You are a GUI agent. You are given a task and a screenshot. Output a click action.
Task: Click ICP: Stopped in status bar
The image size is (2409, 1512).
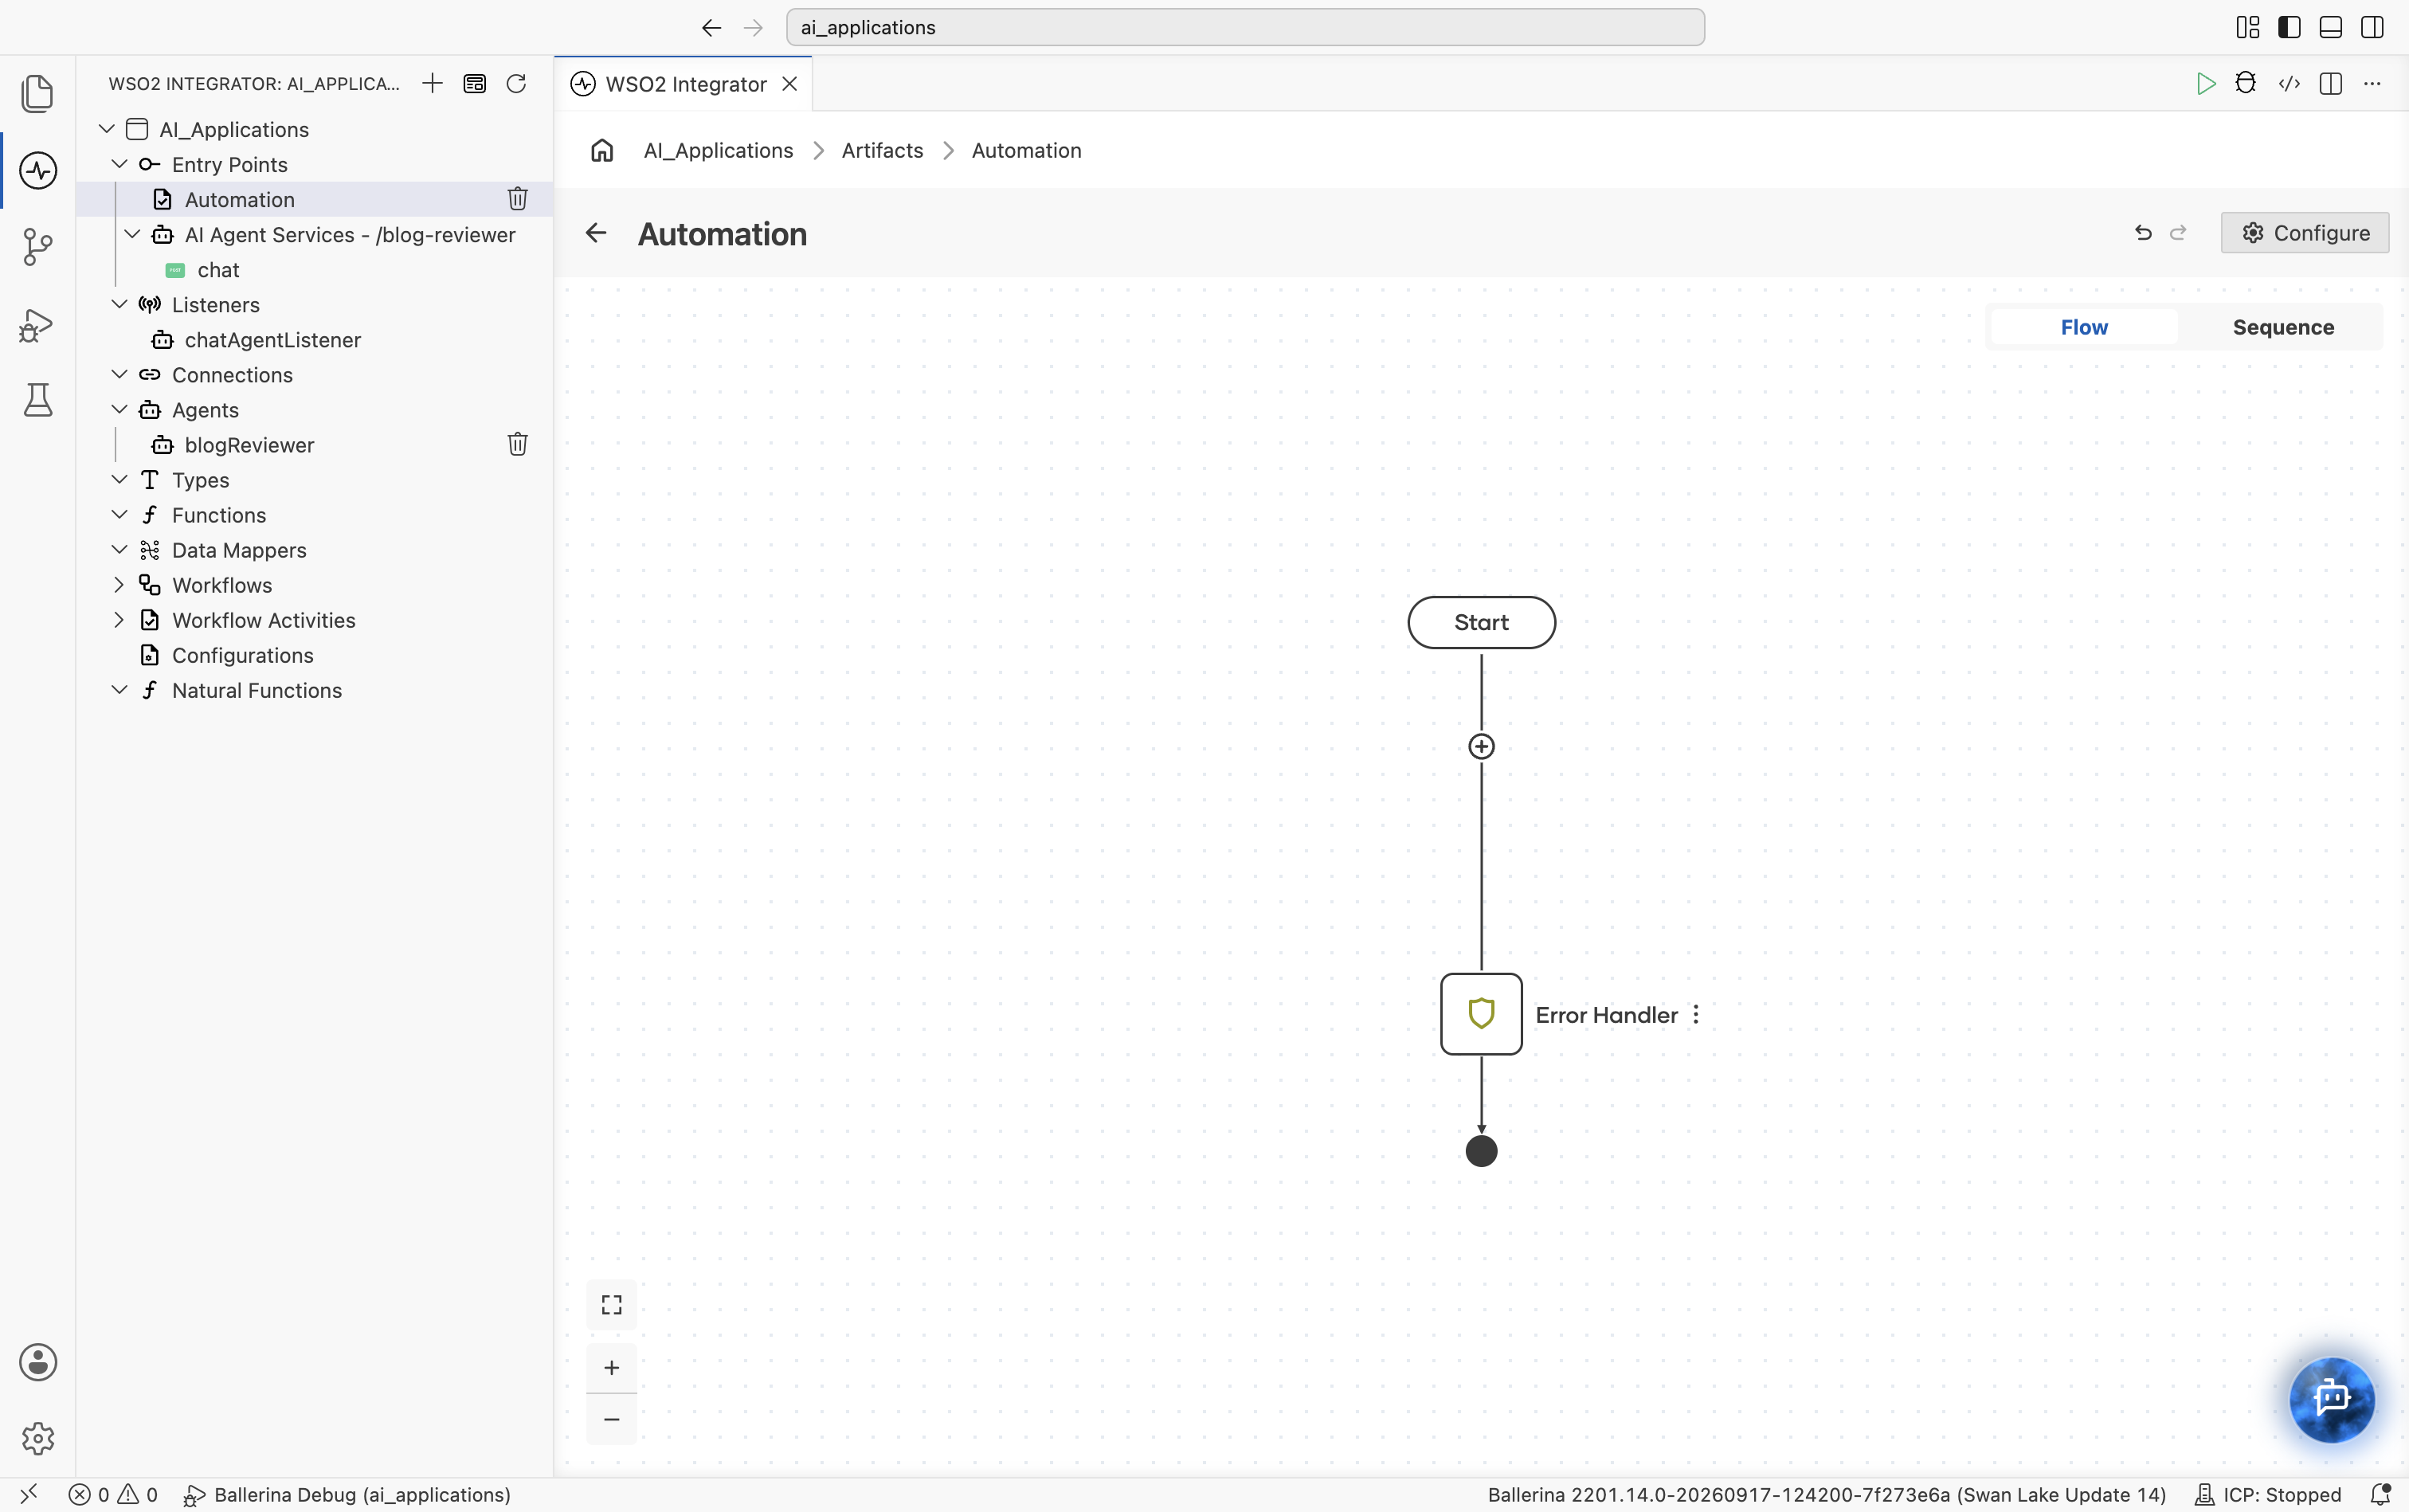tap(2267, 1494)
